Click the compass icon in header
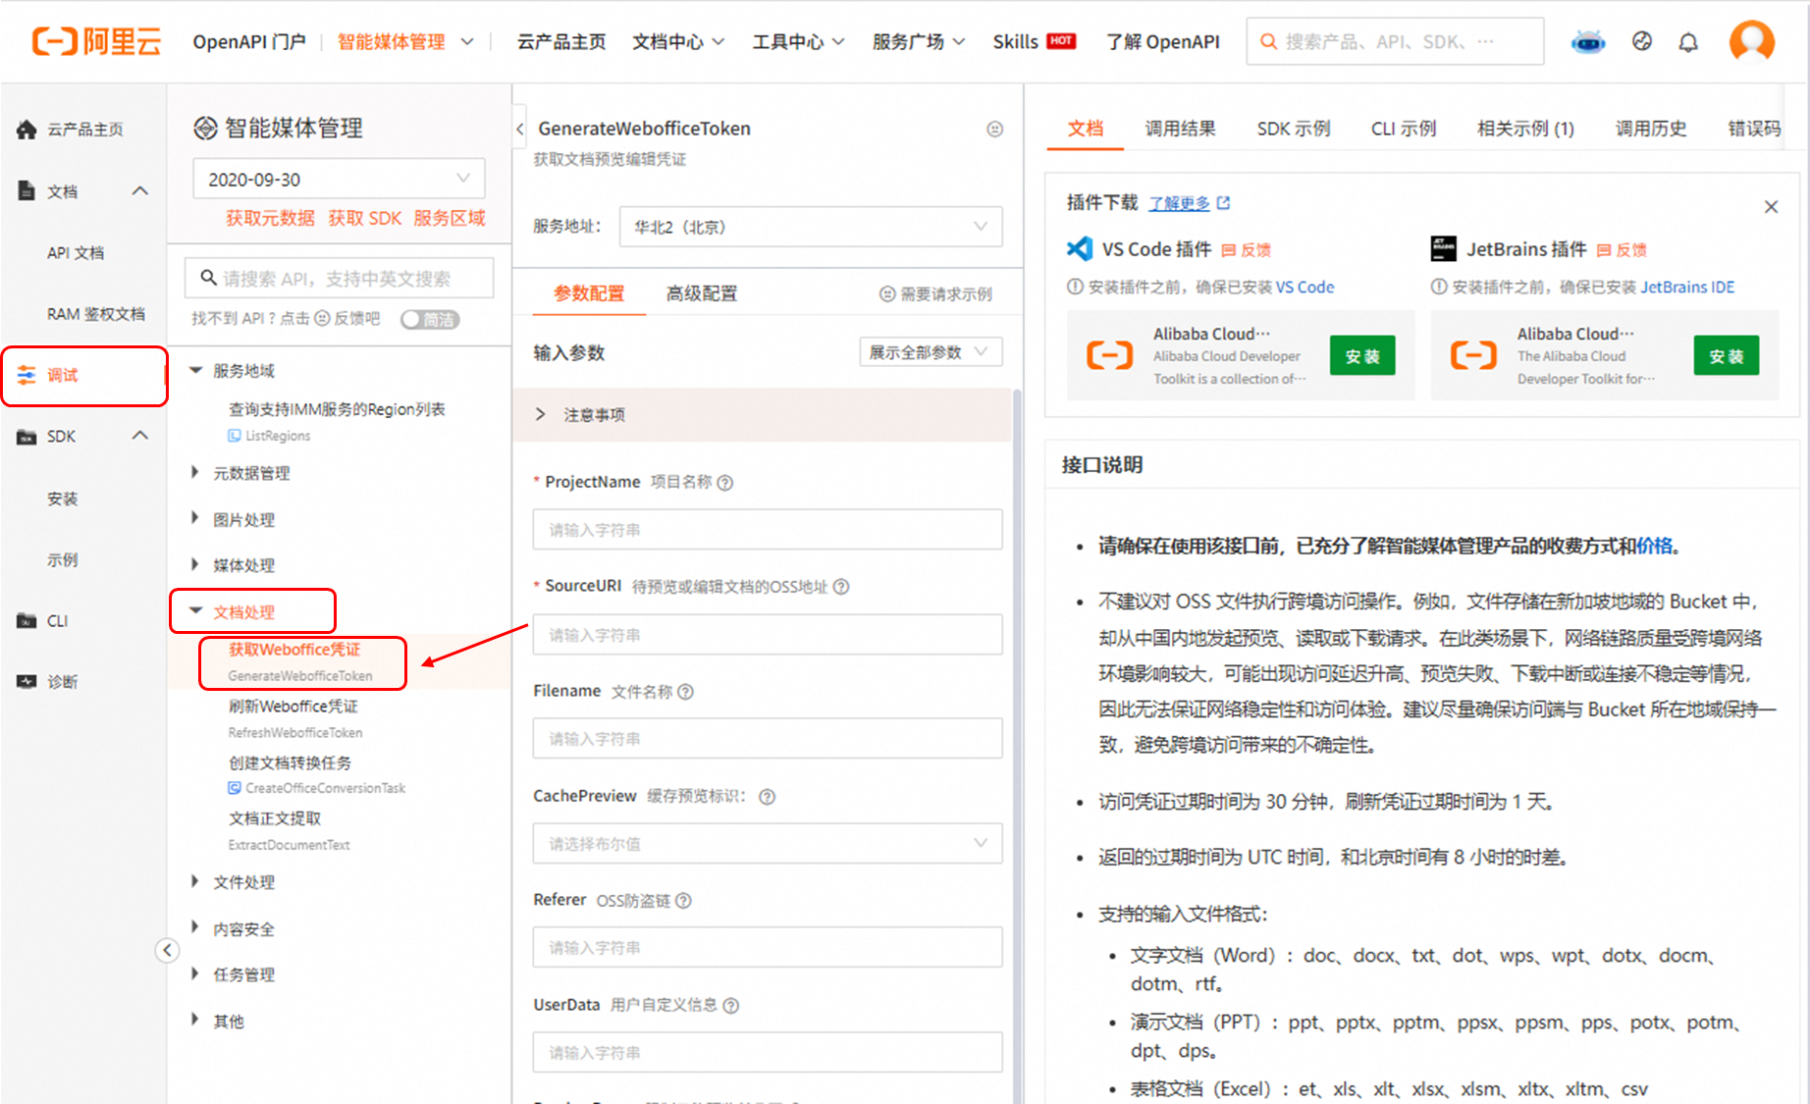 pos(1642,41)
